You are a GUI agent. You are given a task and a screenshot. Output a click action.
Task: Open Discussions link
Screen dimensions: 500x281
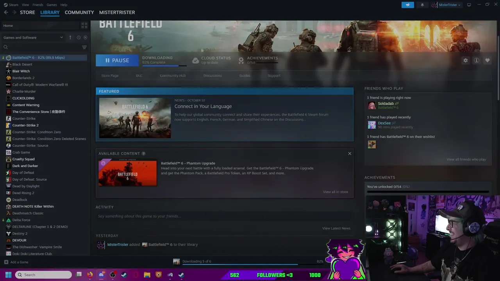coord(212,76)
